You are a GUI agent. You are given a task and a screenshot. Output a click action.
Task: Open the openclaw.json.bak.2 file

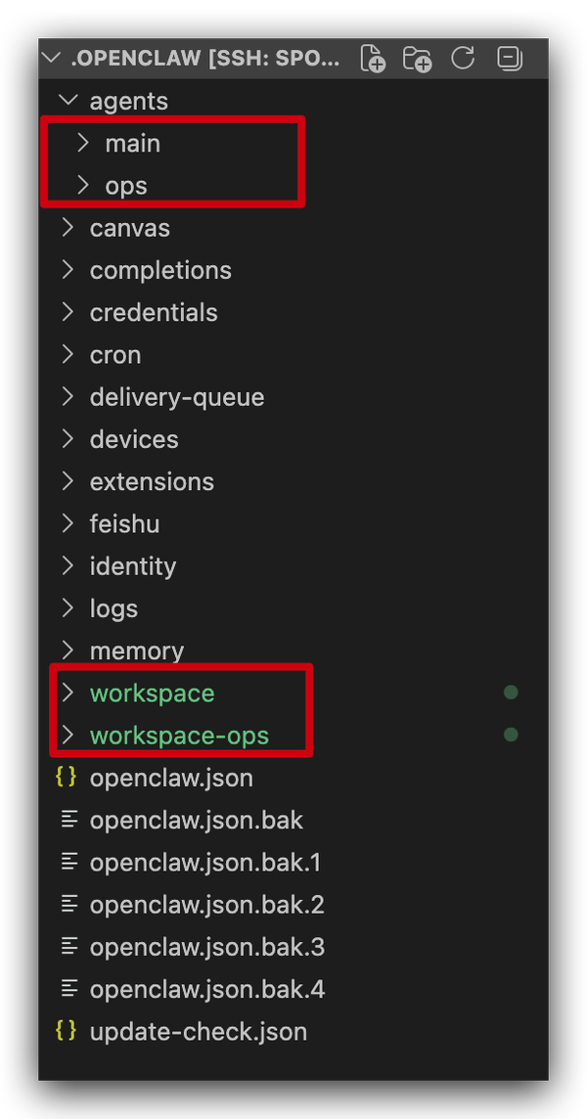click(x=206, y=905)
